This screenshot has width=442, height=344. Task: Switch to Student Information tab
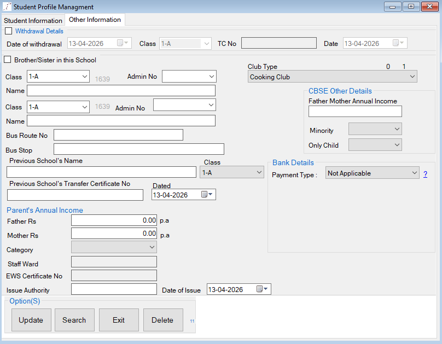point(33,21)
